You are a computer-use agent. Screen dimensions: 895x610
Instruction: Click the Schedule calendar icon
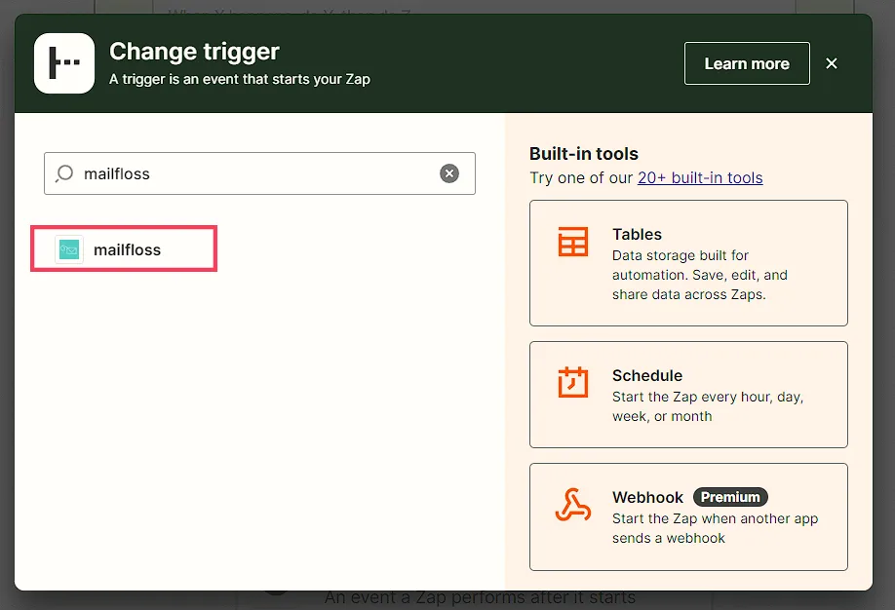[x=573, y=382]
